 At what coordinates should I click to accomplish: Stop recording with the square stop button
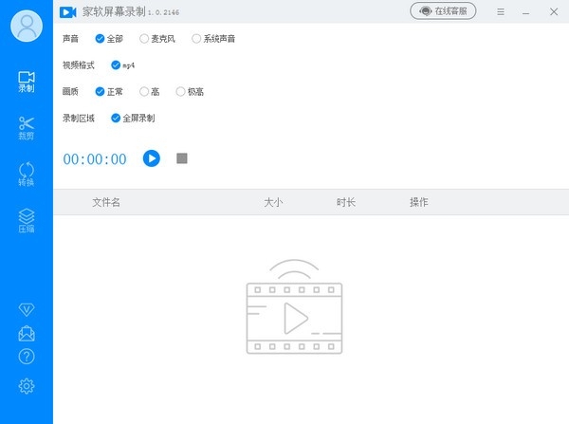click(182, 158)
